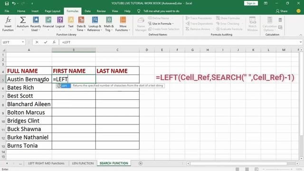The height and width of the screenshot is (171, 304).
Task: Switch to the Review tab
Action: pyautogui.click(x=101, y=11)
